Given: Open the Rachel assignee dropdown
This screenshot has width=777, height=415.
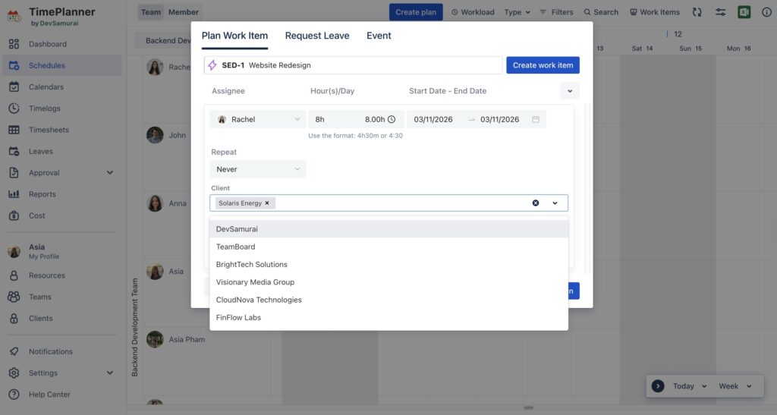Looking at the screenshot, I should click(258, 119).
